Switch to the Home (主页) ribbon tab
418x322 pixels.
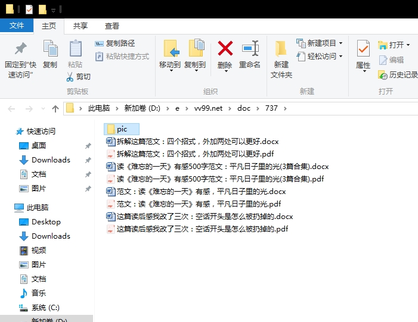(49, 26)
